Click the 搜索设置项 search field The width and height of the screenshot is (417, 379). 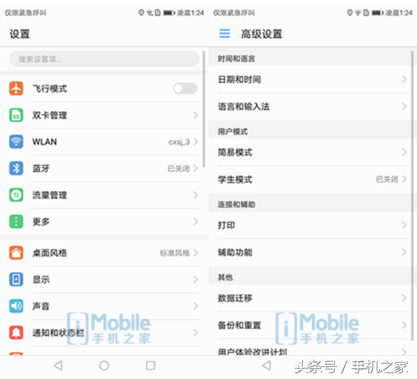point(103,59)
